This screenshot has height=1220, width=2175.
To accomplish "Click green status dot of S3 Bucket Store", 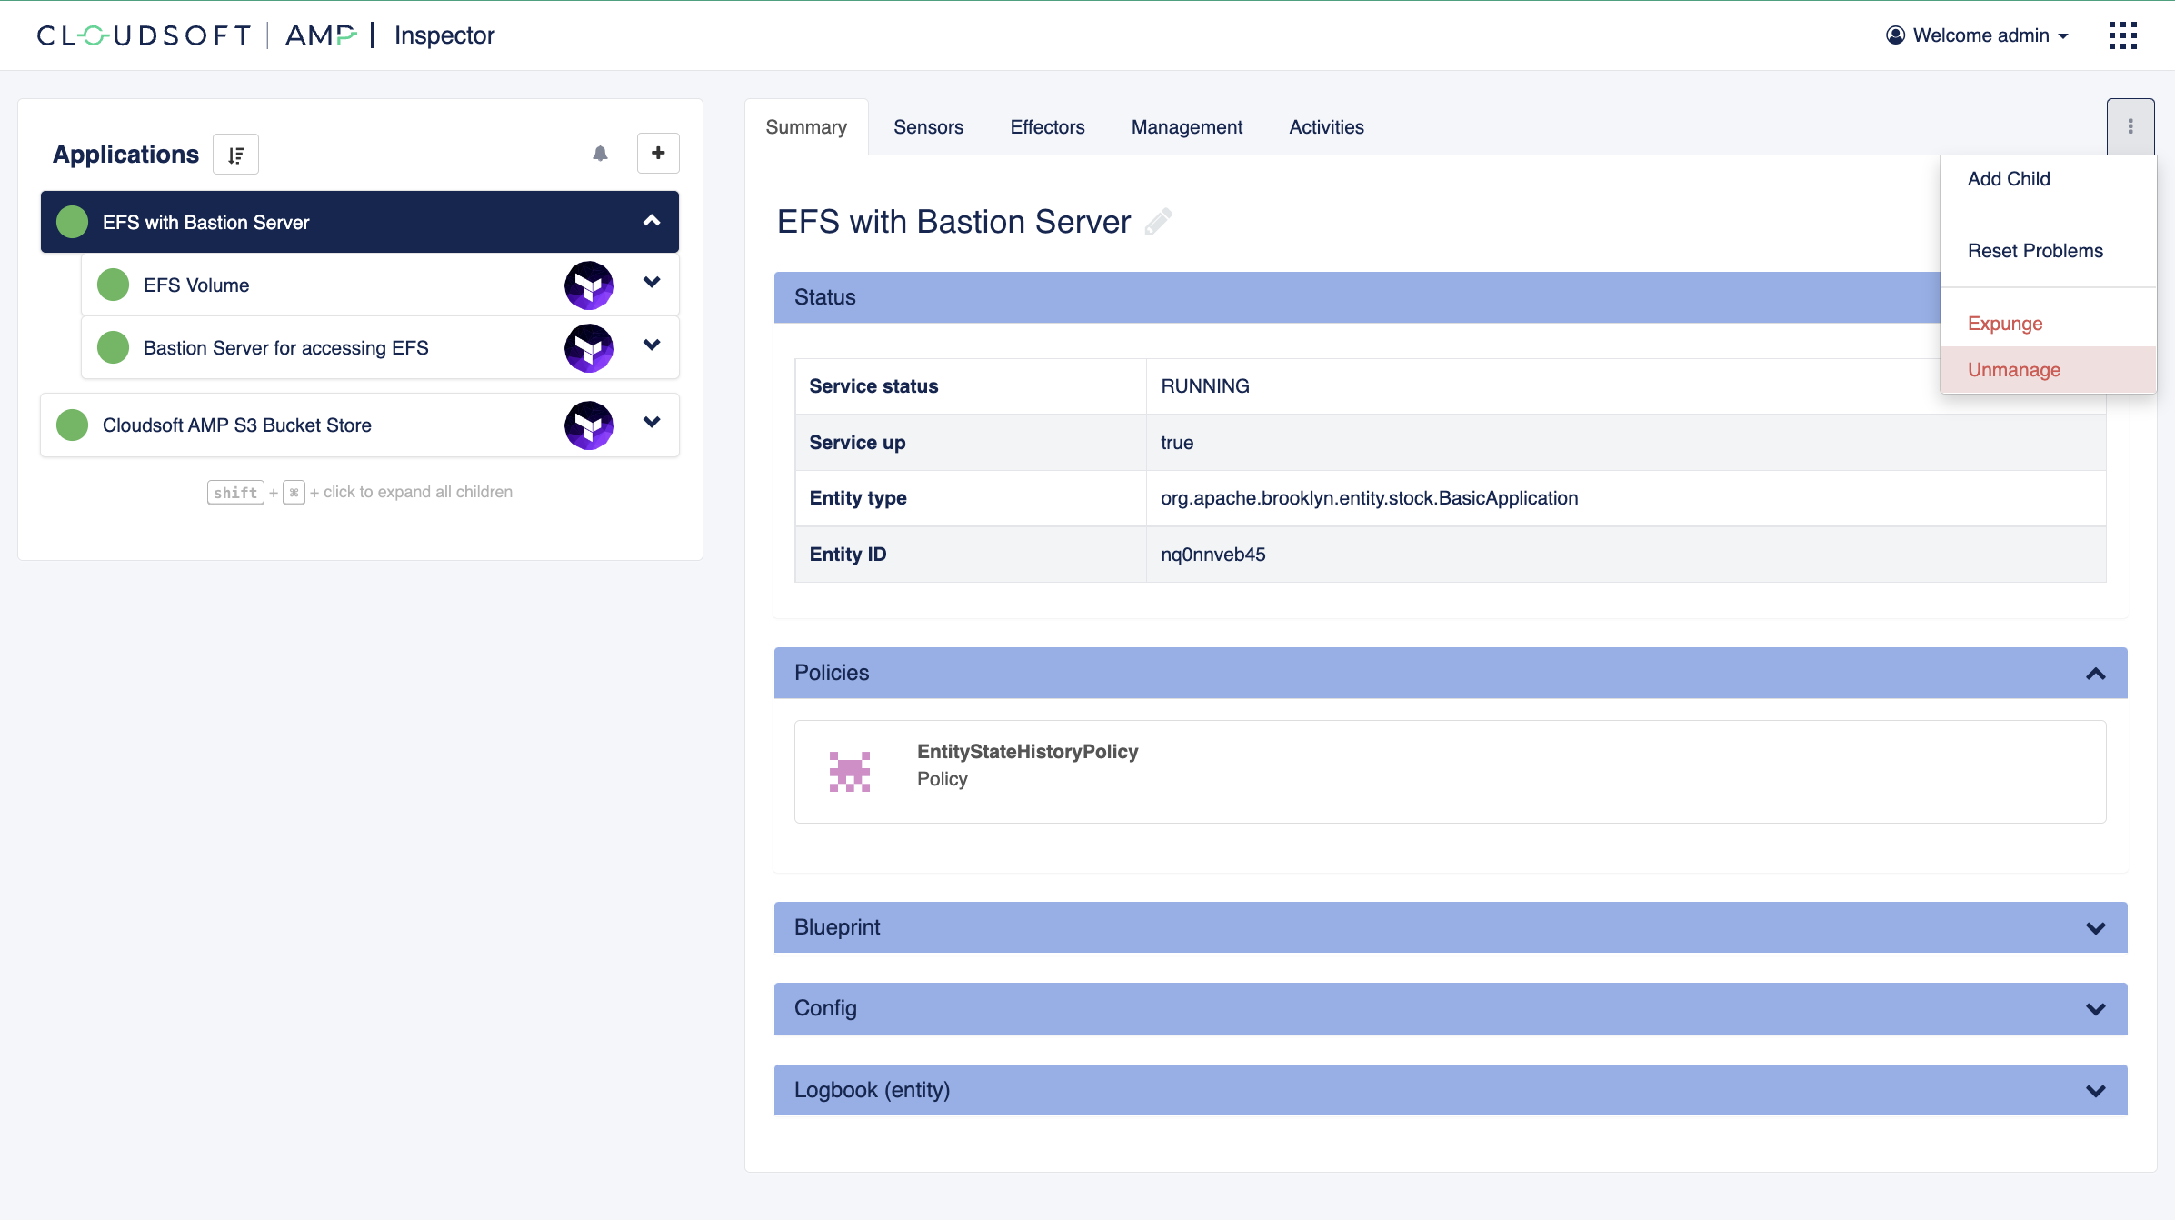I will pyautogui.click(x=73, y=425).
